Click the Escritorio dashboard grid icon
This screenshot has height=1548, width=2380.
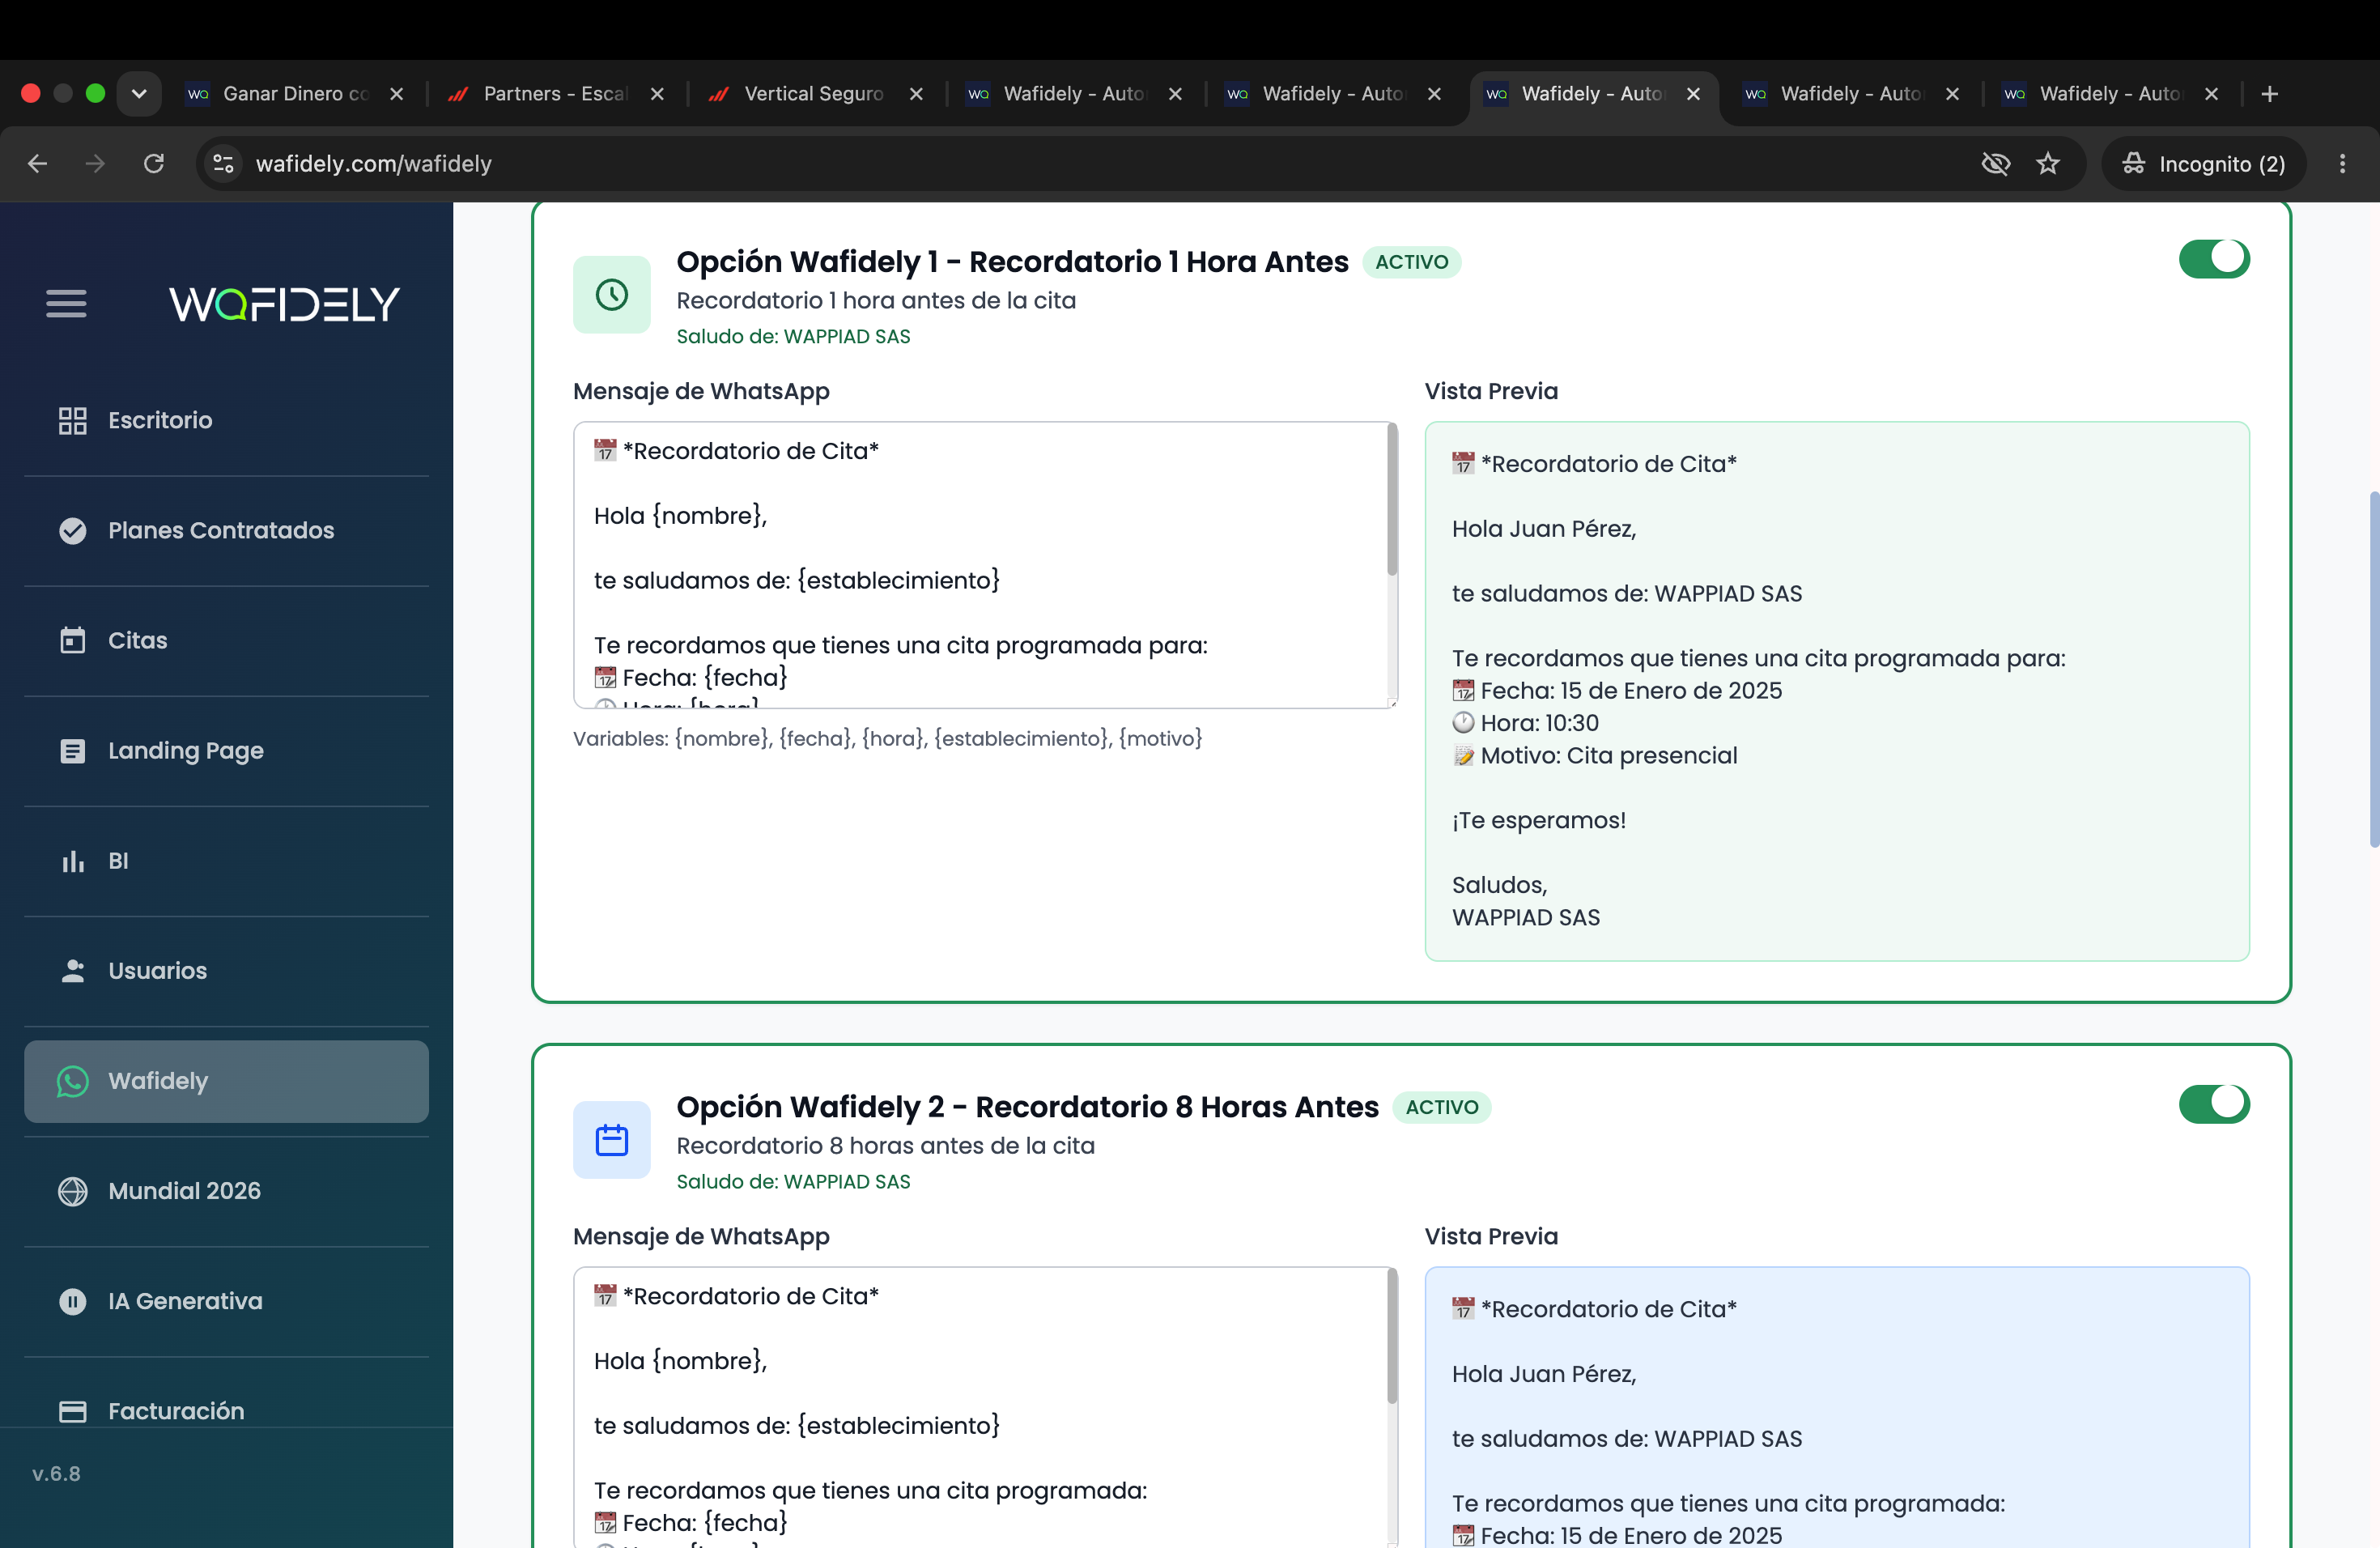[x=72, y=420]
